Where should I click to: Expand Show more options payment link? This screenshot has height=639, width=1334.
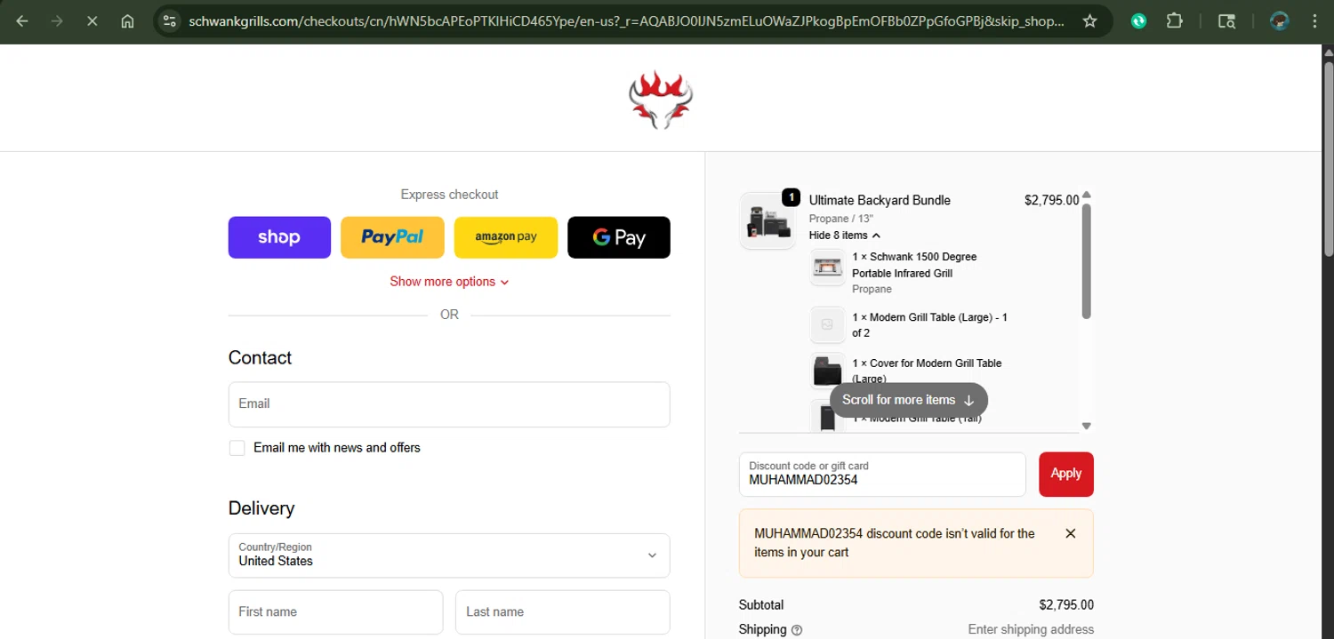click(449, 282)
